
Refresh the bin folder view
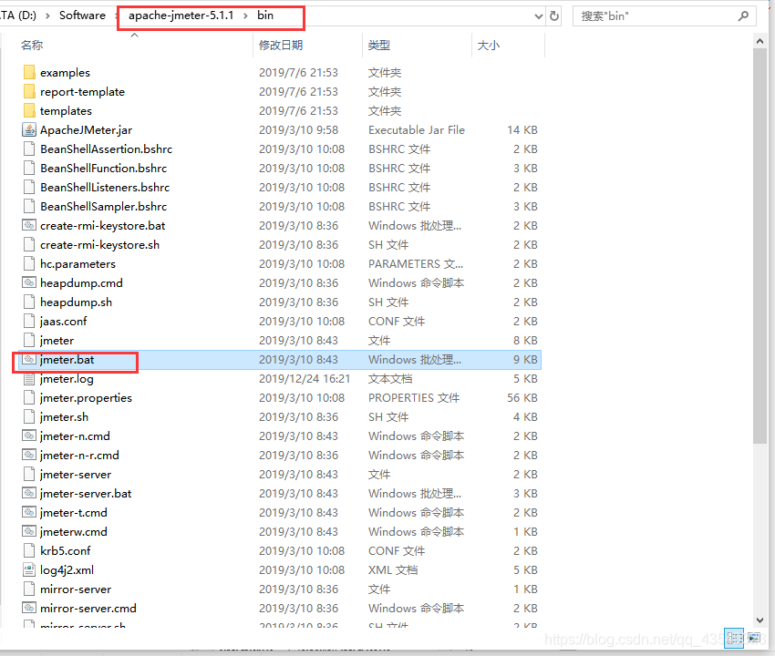point(554,16)
